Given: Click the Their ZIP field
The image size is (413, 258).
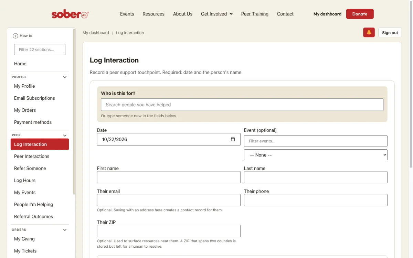Looking at the screenshot, I should click(169, 231).
